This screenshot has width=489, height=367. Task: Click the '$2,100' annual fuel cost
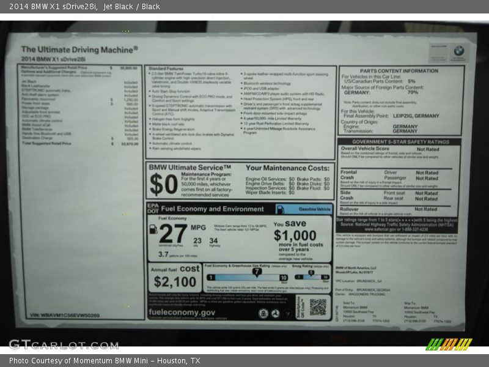[175, 282]
